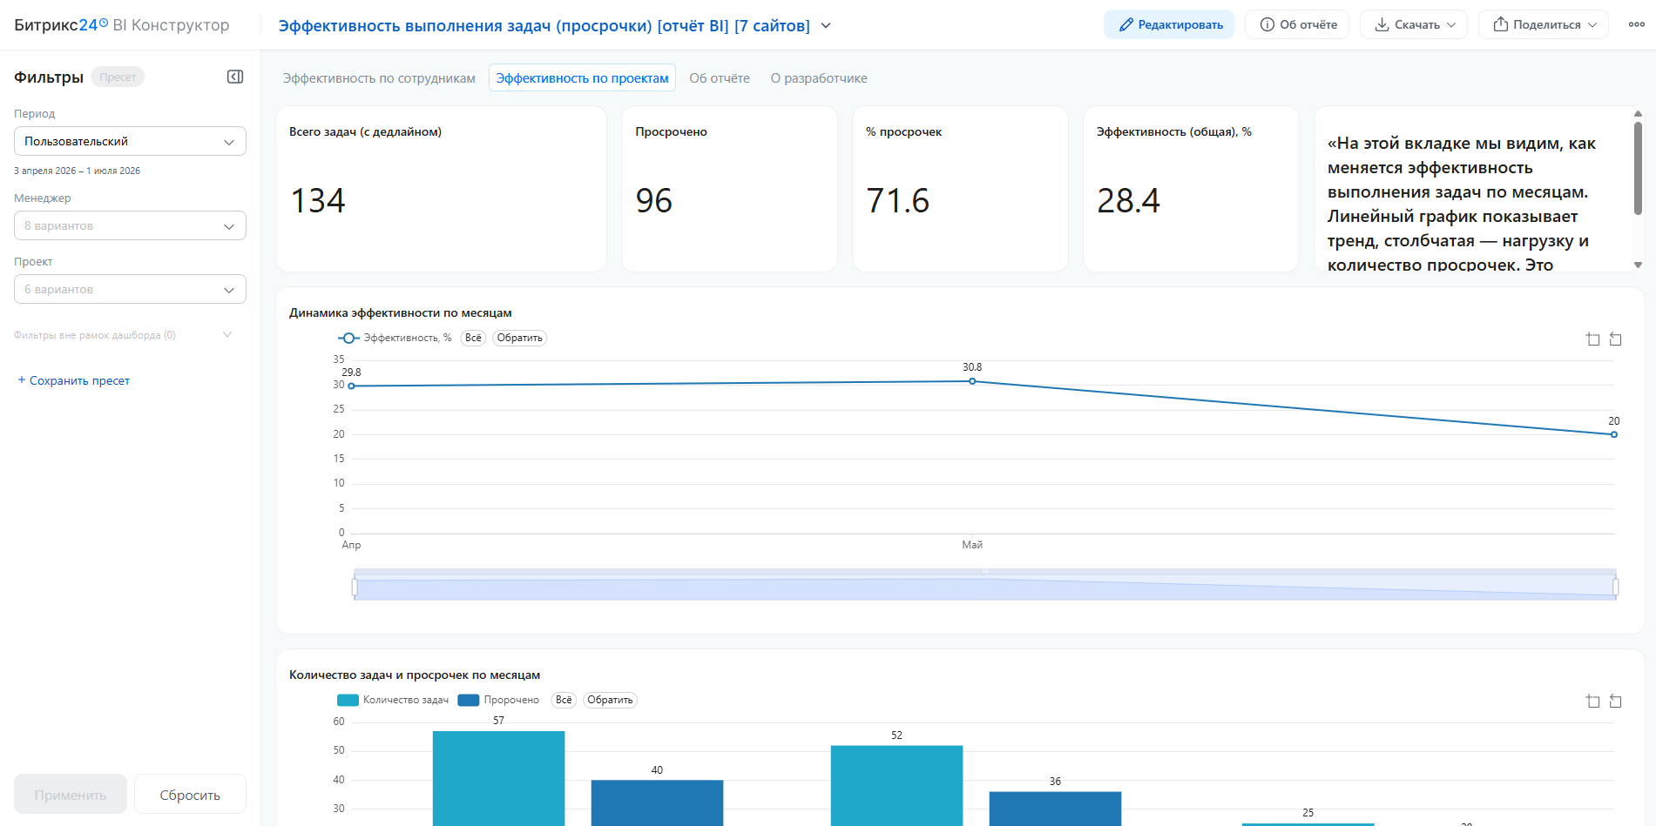The image size is (1656, 826).
Task: Click the scrollbar down arrow in text card
Action: [1638, 265]
